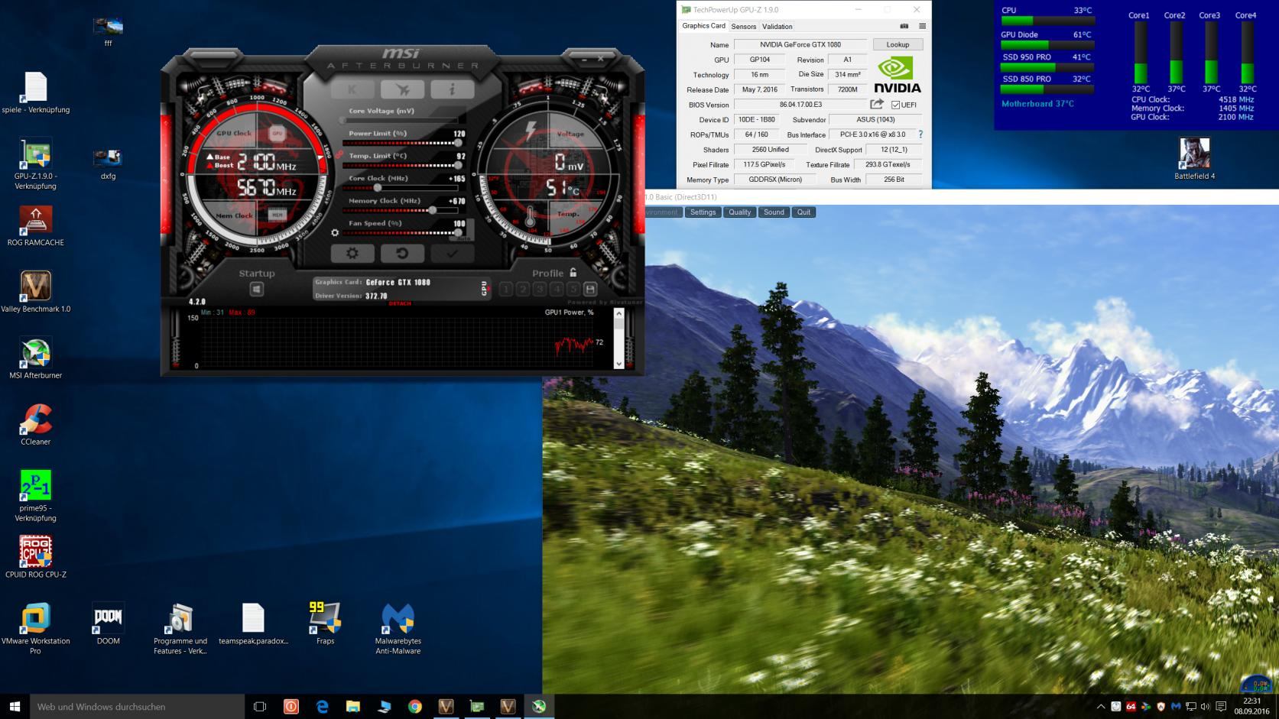Click the GPU selector next to graphics card name

coord(484,289)
